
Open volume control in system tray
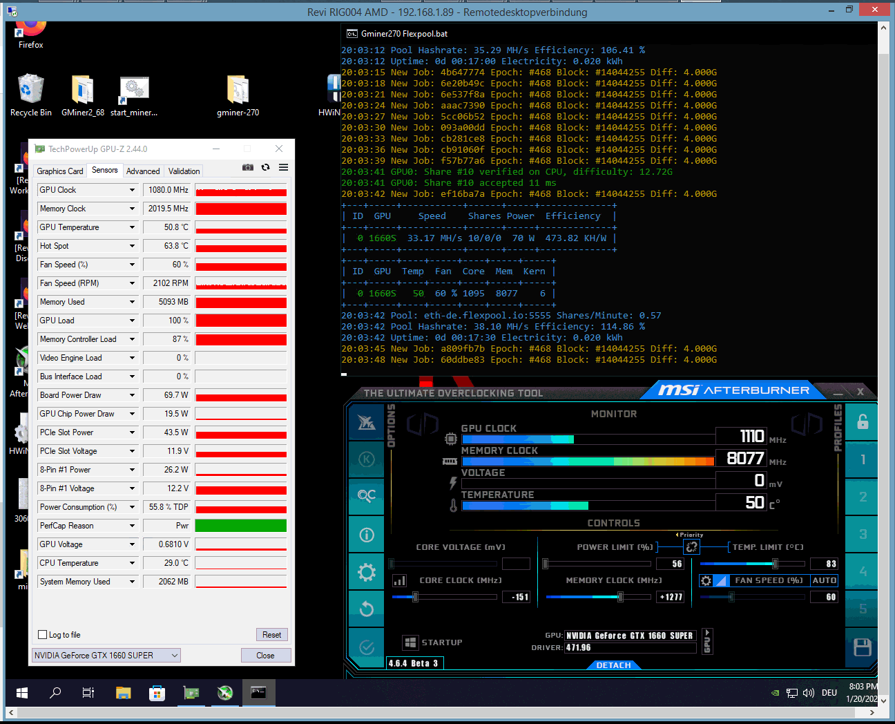tap(809, 693)
